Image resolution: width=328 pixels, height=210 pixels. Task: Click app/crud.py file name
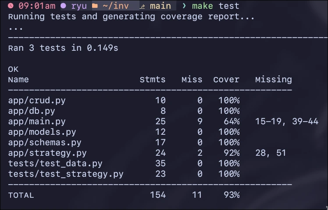click(x=37, y=101)
